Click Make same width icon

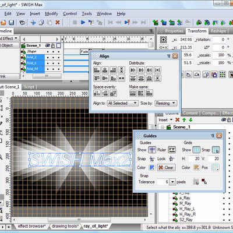(133, 93)
